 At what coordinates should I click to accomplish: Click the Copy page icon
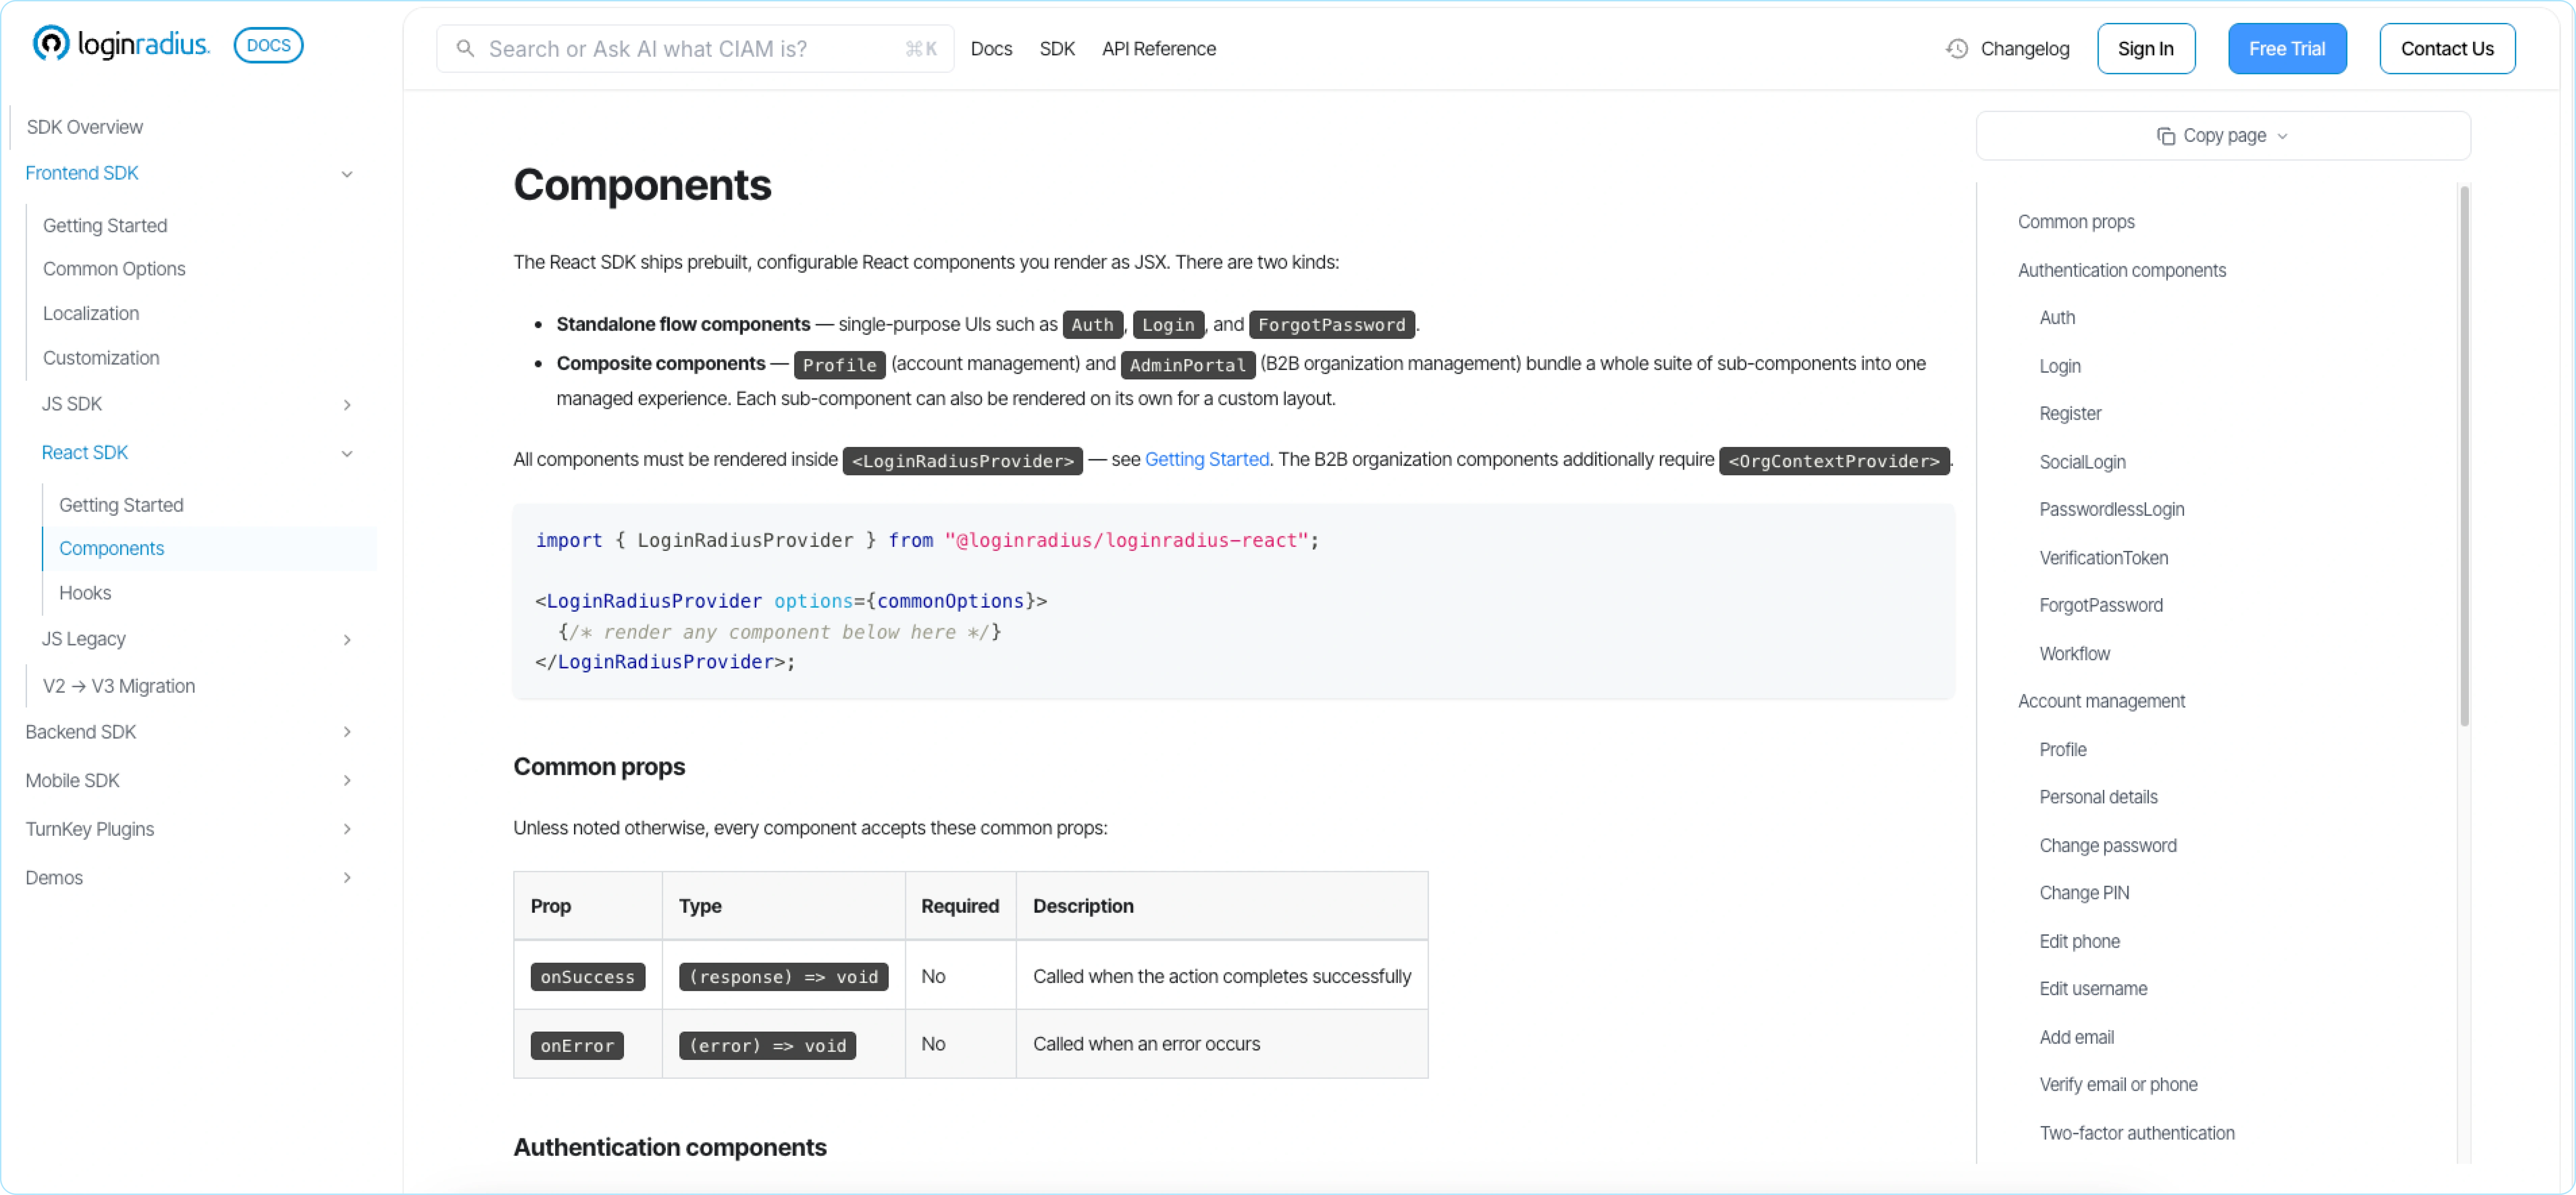click(x=2166, y=136)
